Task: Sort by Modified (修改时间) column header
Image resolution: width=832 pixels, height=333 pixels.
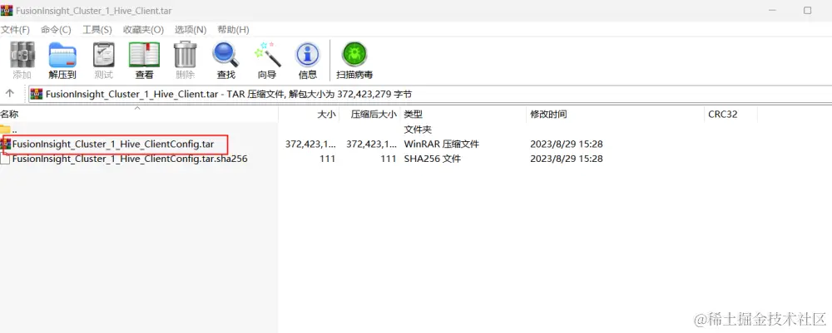Action: click(x=616, y=115)
